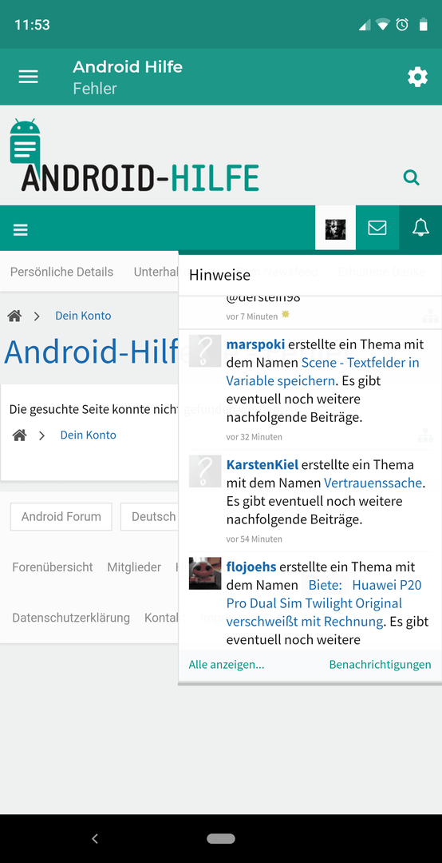The width and height of the screenshot is (442, 863).
Task: Click the first Dein Konto breadcrumb link
Action: click(83, 316)
